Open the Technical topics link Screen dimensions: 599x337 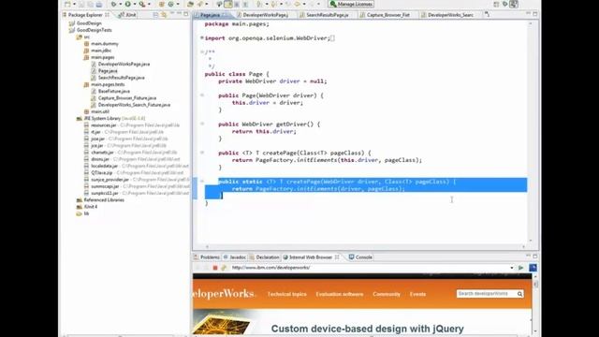[x=287, y=294]
